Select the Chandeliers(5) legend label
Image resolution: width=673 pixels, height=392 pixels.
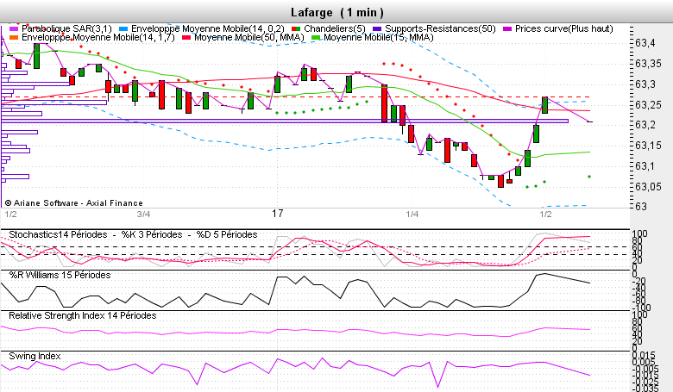point(335,28)
